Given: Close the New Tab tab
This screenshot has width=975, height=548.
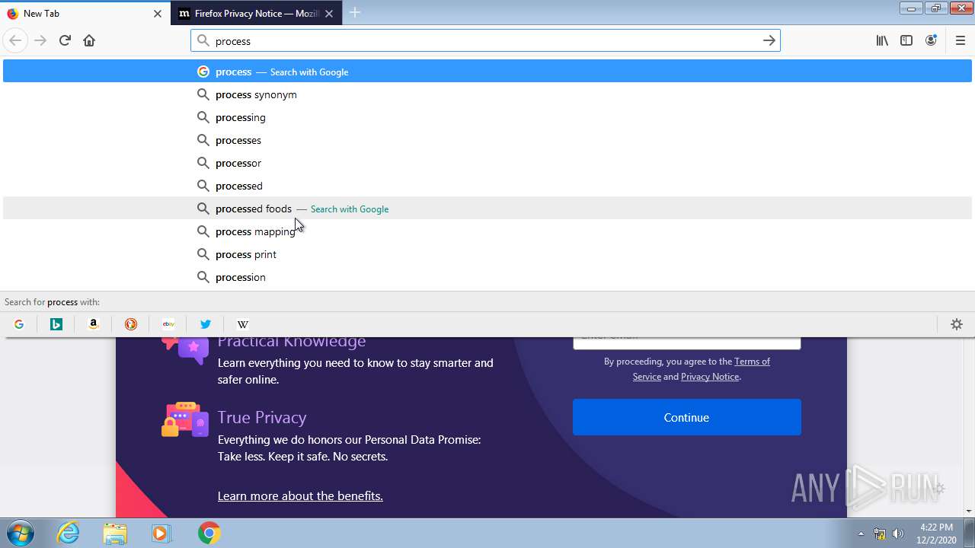Looking at the screenshot, I should 158,14.
